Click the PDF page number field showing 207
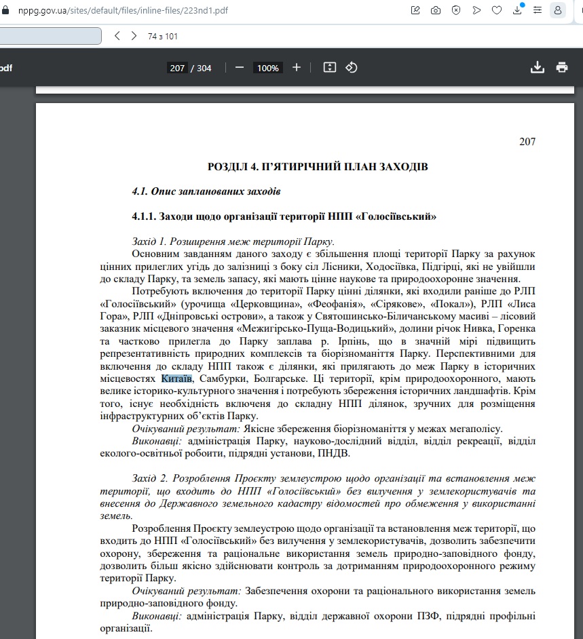 point(177,68)
